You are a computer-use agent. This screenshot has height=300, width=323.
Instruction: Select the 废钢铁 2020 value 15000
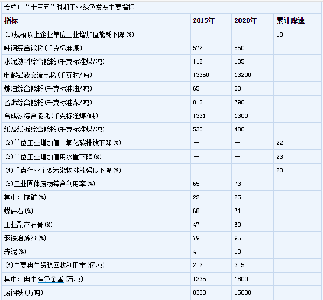pyautogui.click(x=243, y=292)
